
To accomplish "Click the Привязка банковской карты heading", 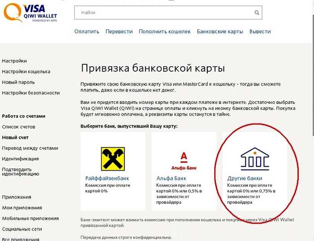I will coord(153,68).
